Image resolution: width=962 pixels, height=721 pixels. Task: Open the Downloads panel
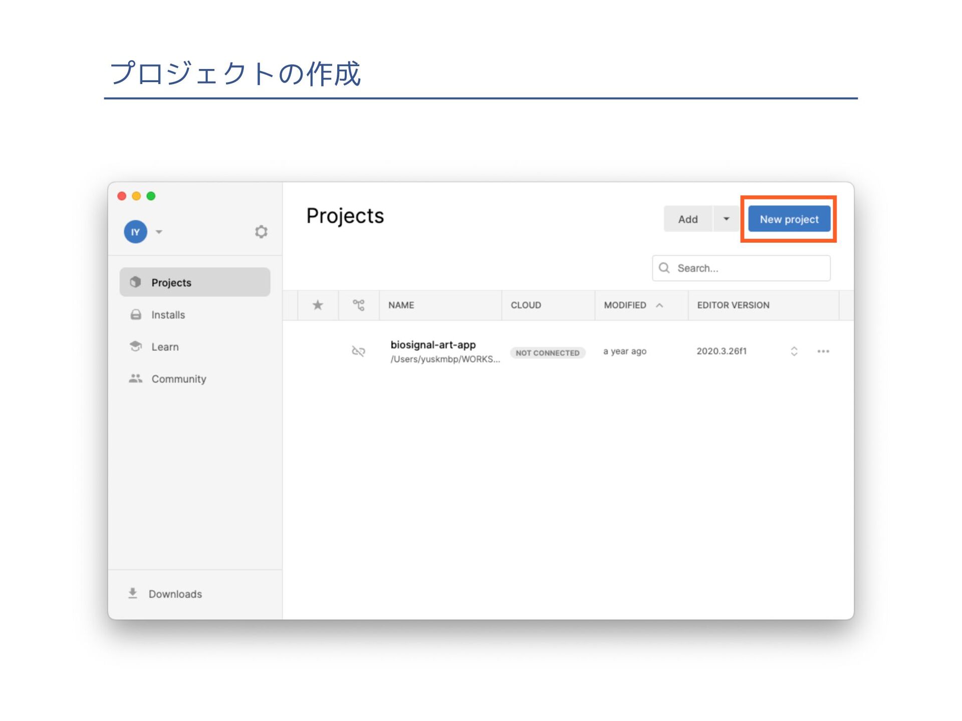click(175, 594)
